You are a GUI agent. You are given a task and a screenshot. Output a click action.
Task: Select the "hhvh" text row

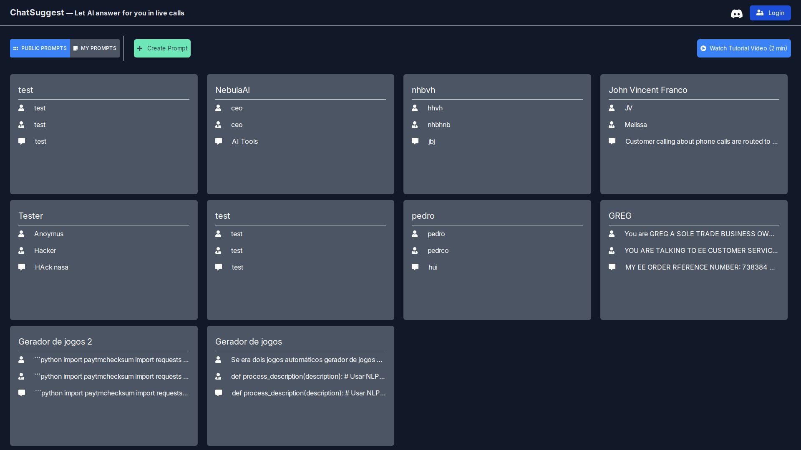point(435,108)
